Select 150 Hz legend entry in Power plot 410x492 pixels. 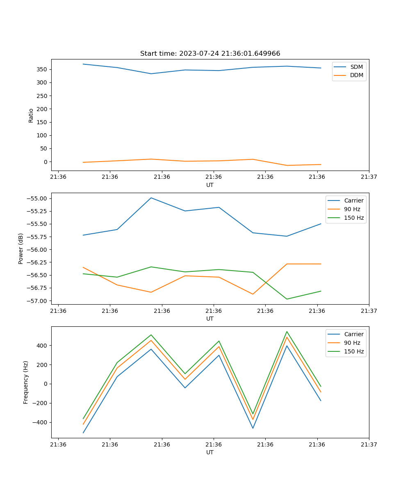pos(353,218)
